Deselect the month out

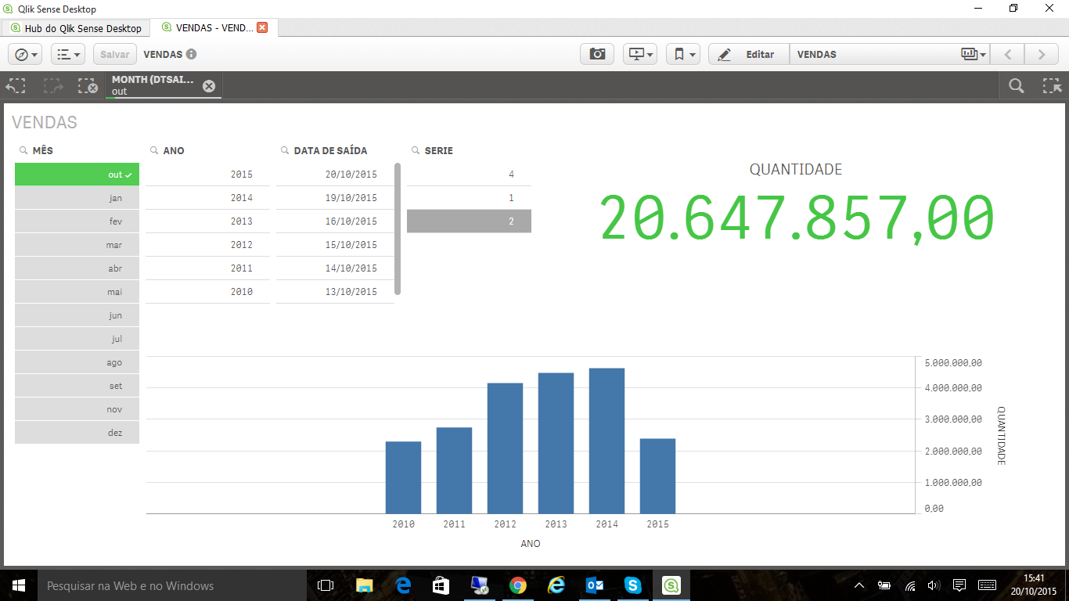click(77, 175)
